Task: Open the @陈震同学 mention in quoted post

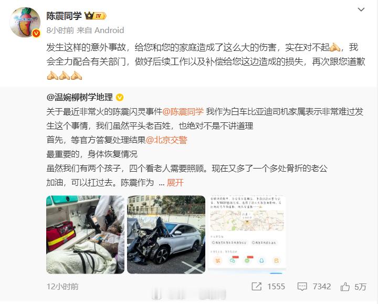Action: pos(183,112)
